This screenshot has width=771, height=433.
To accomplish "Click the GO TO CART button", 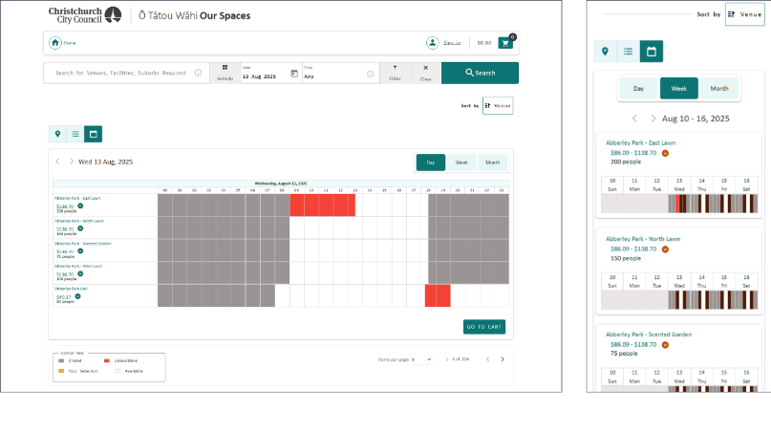I will pos(484,327).
